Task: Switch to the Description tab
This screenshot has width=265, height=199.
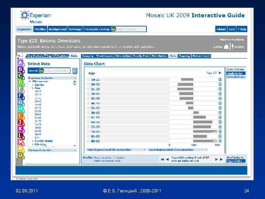Action: 123,56
